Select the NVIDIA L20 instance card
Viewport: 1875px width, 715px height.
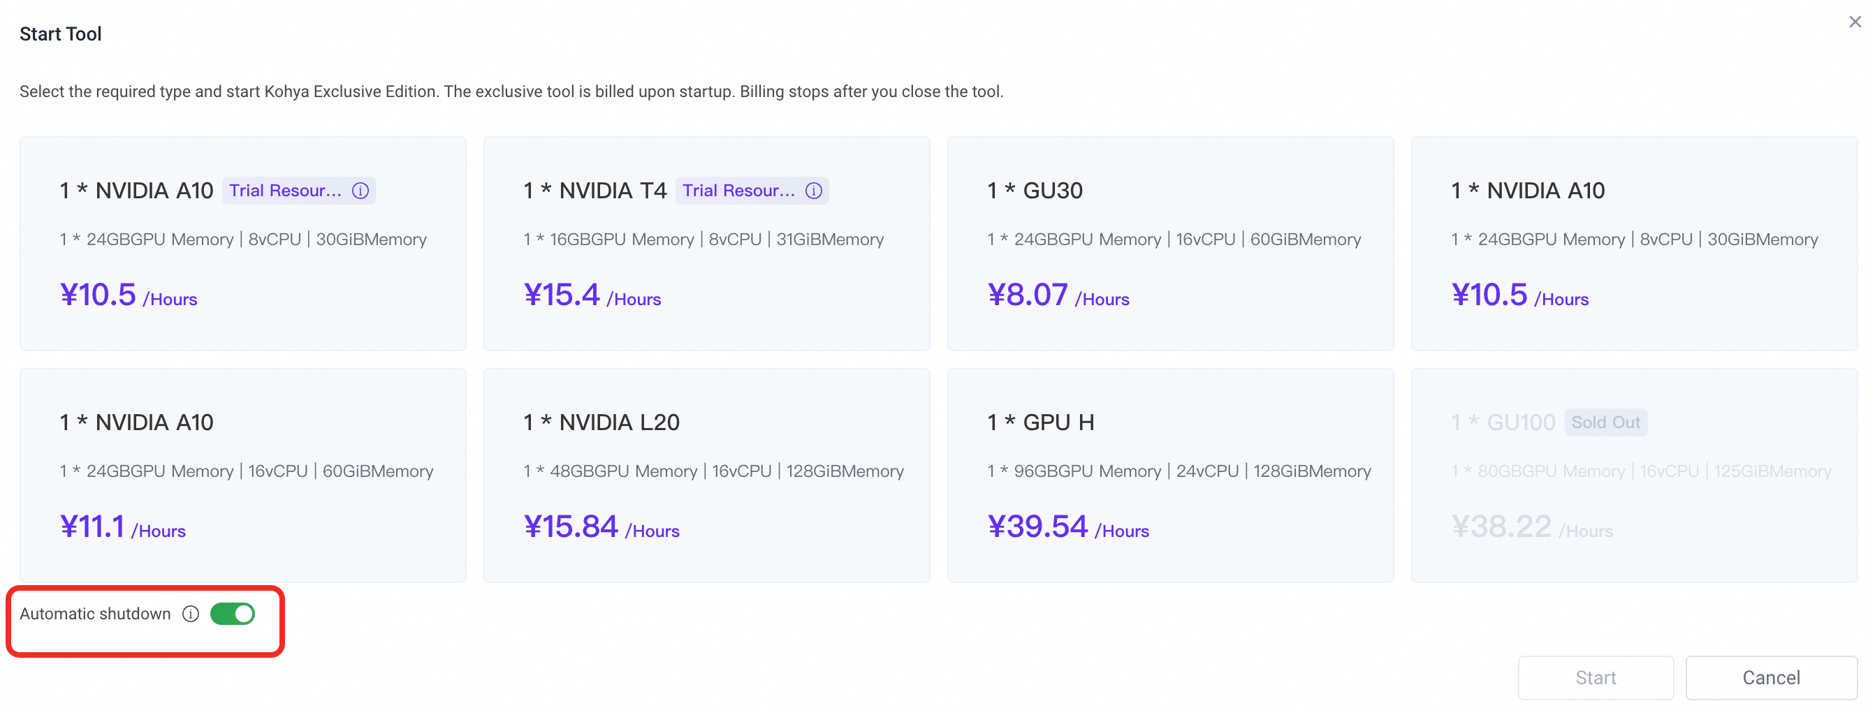click(x=706, y=475)
